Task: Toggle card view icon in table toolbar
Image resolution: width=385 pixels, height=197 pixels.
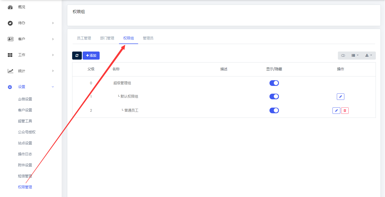Action: click(x=343, y=56)
